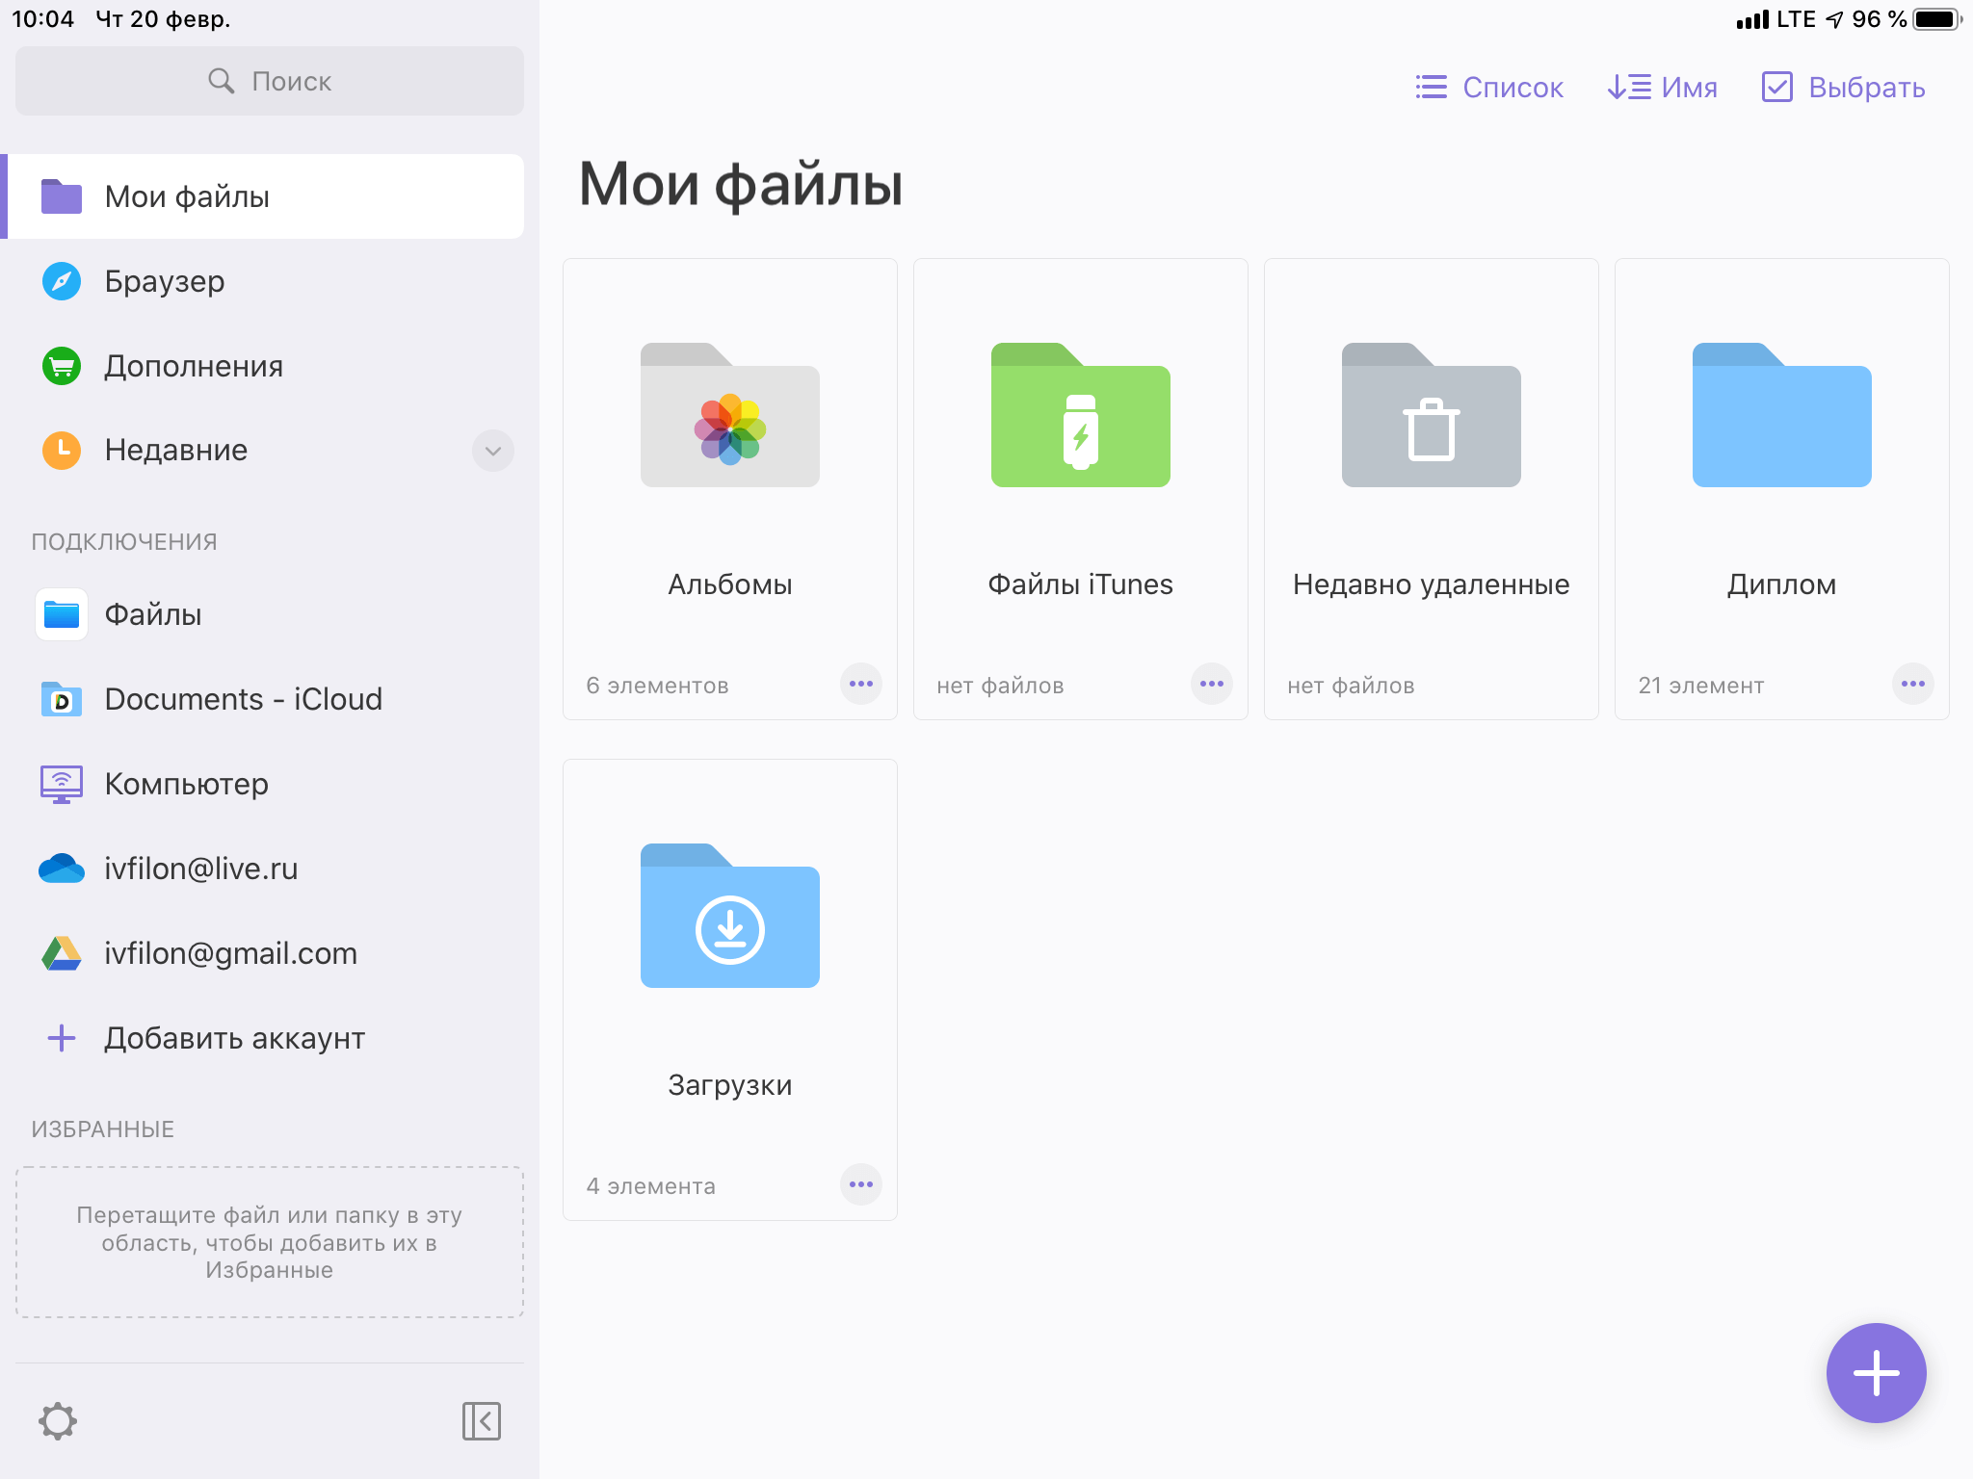Click the sort arrow icon next to Имя

pos(1629,88)
